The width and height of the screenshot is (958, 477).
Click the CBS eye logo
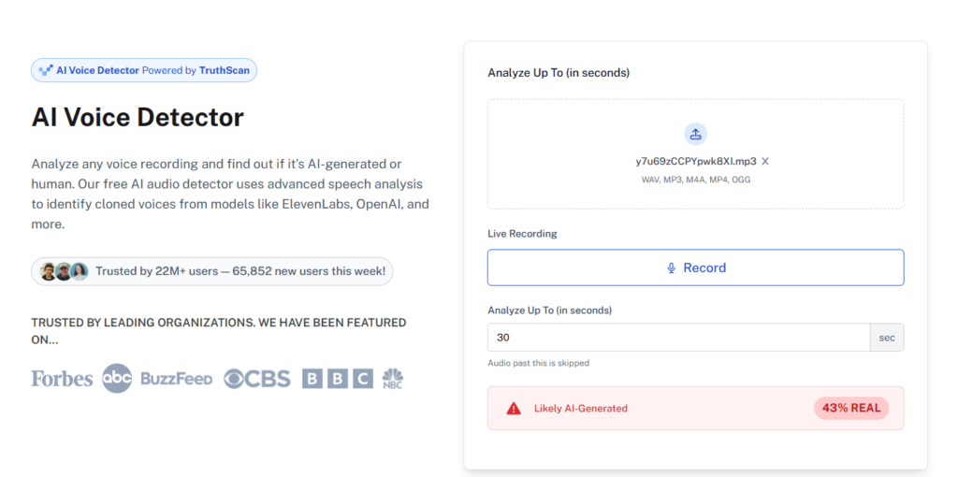point(257,379)
